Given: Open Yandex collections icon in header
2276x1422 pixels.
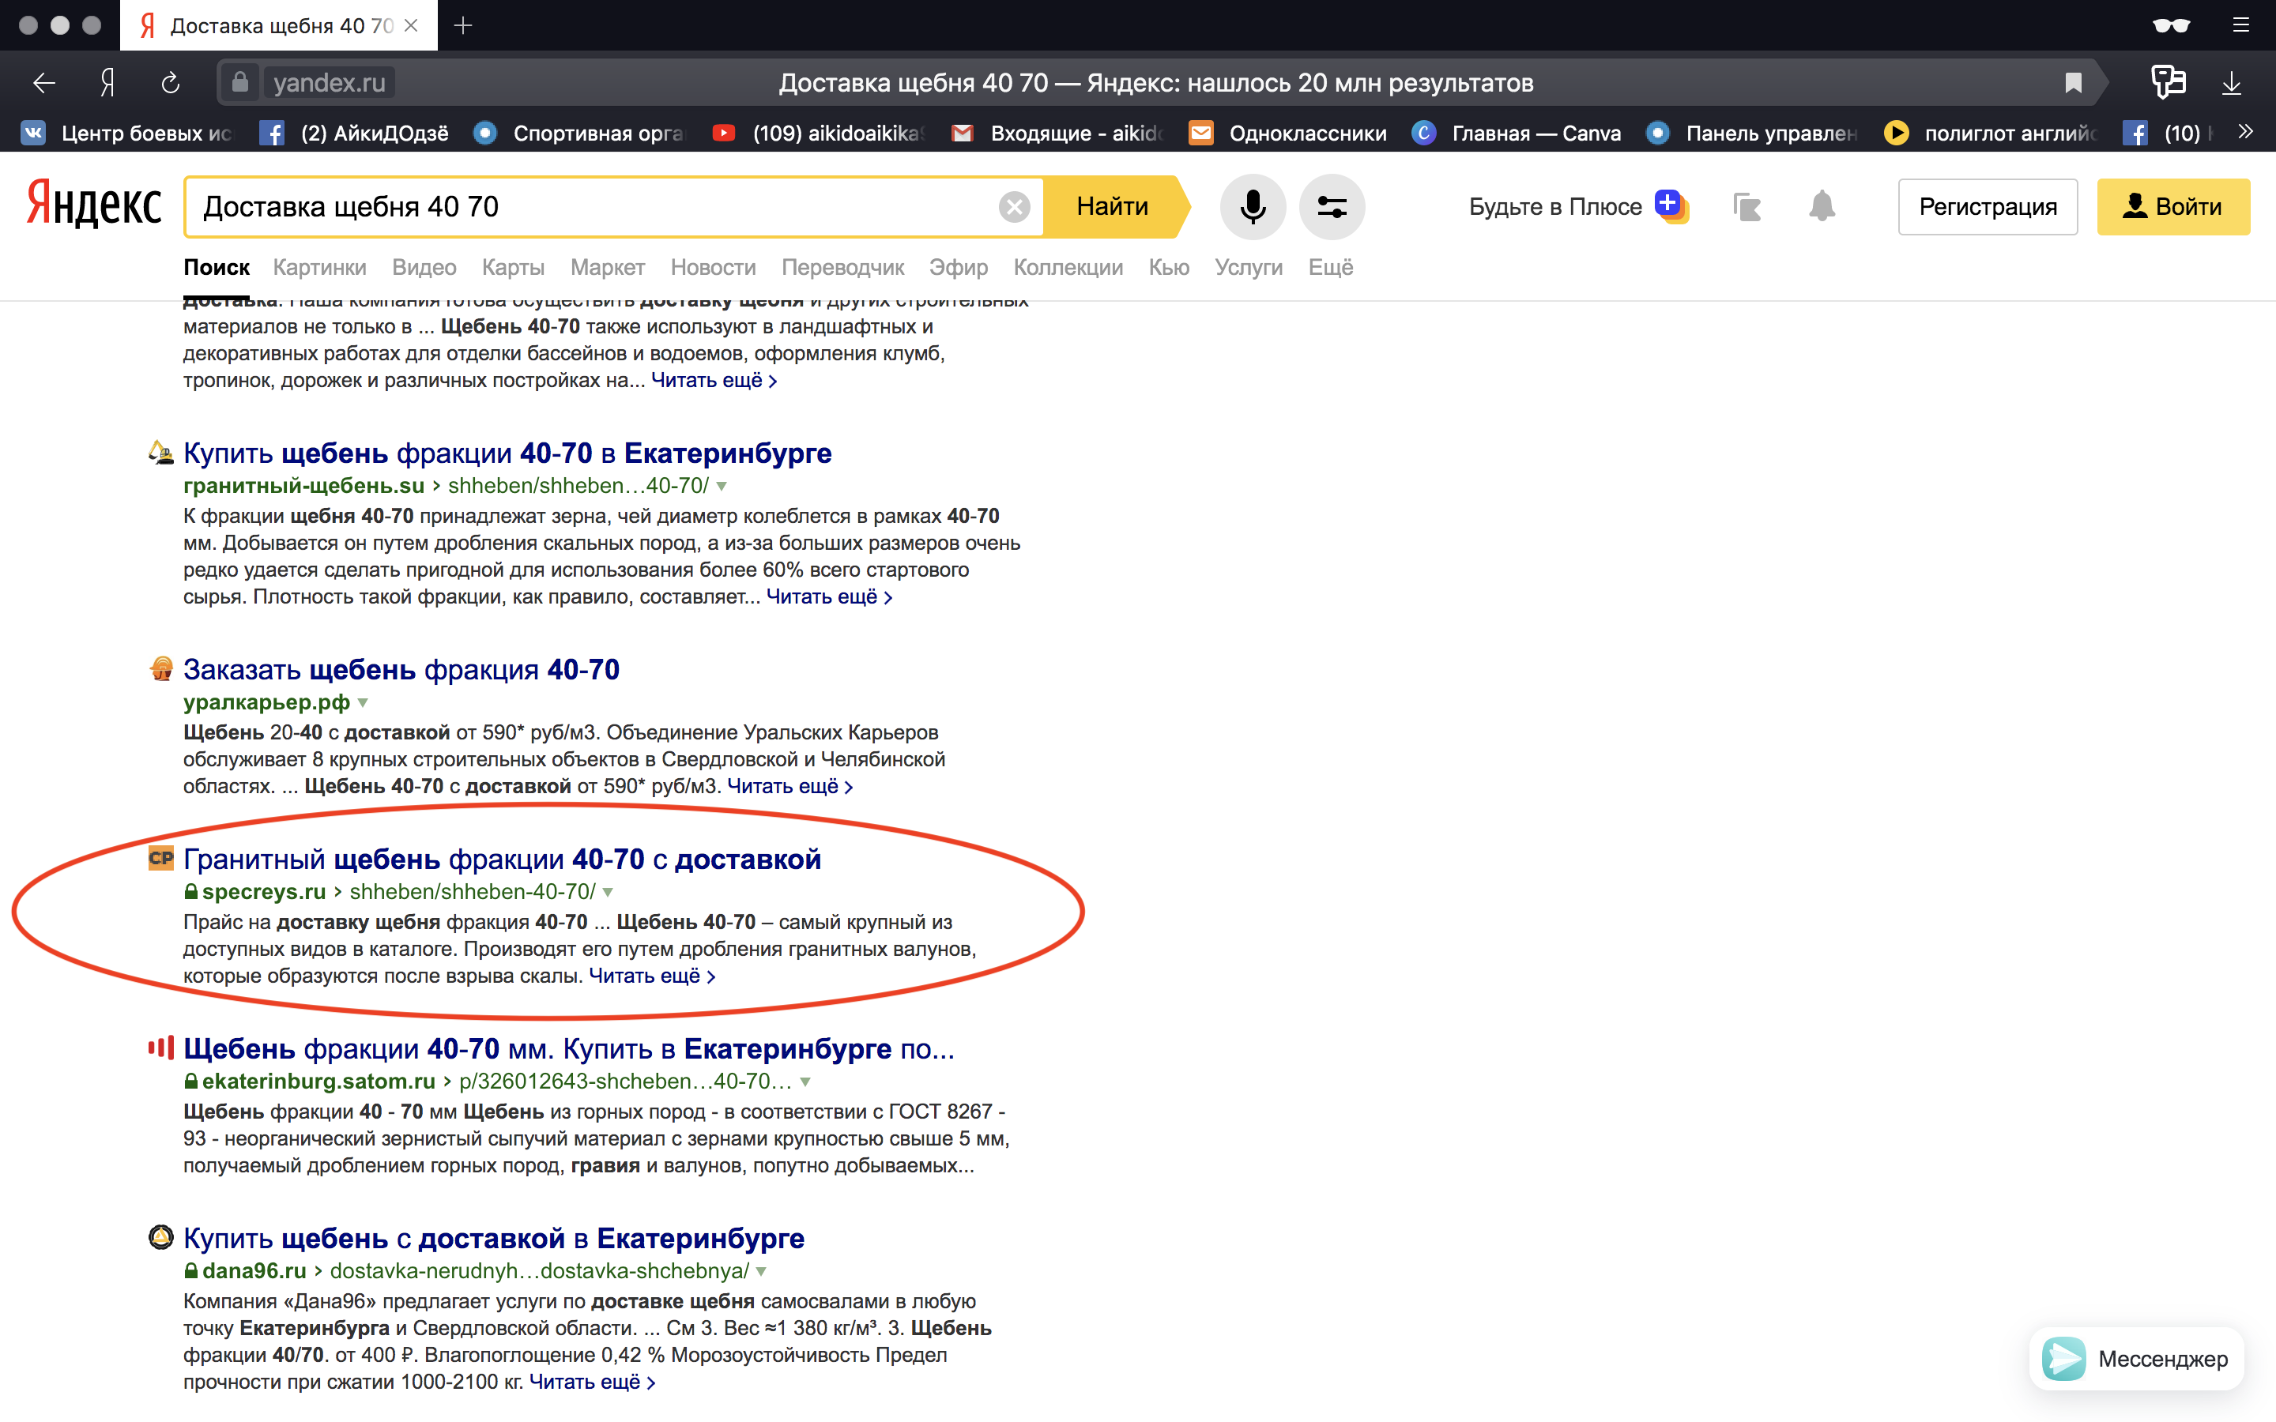Looking at the screenshot, I should [1747, 206].
